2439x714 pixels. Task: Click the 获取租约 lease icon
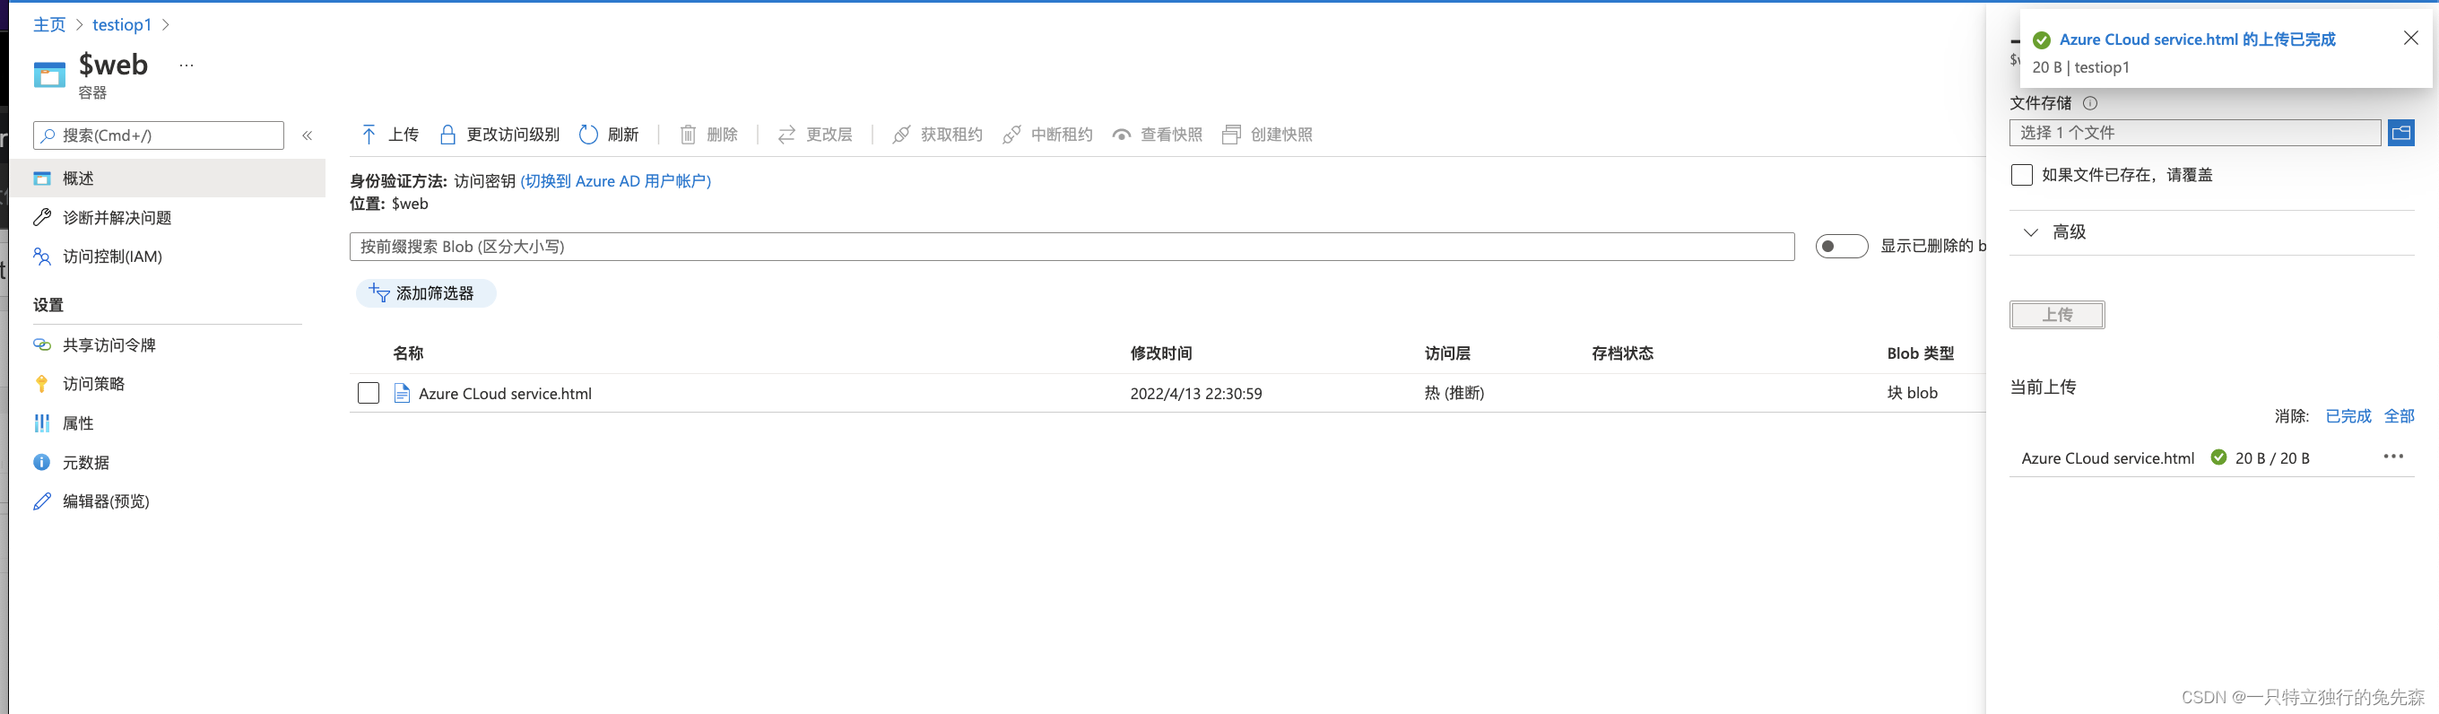click(901, 135)
